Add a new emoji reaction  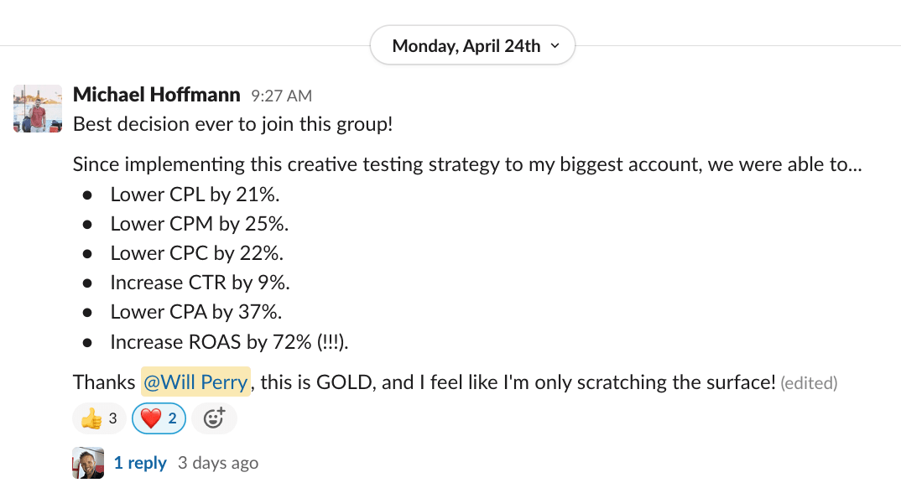pos(214,418)
